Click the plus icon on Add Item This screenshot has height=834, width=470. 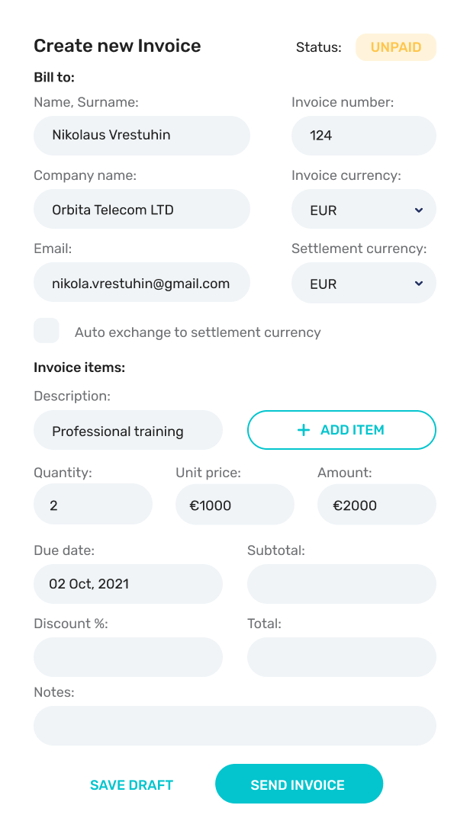pos(304,430)
